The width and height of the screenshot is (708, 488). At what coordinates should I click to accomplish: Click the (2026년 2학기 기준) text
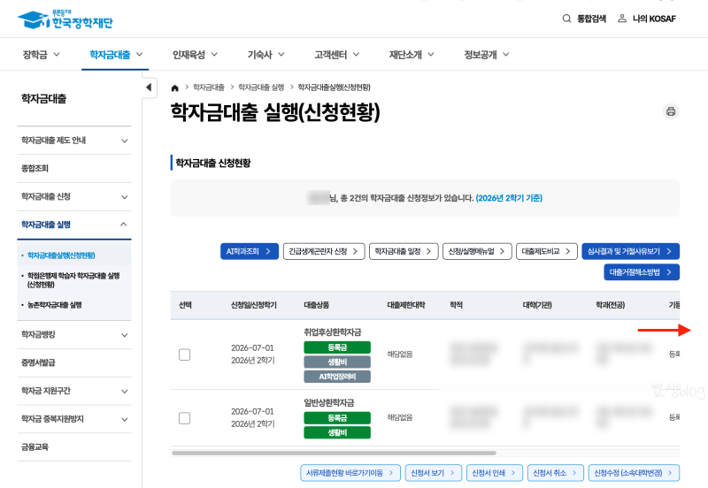(x=509, y=198)
